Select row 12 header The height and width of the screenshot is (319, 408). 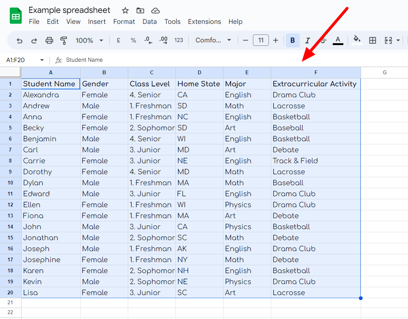click(11, 205)
